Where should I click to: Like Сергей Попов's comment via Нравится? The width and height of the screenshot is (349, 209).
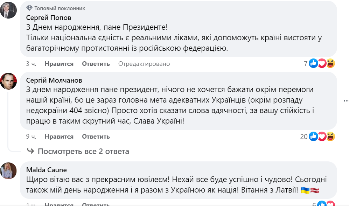(59, 64)
